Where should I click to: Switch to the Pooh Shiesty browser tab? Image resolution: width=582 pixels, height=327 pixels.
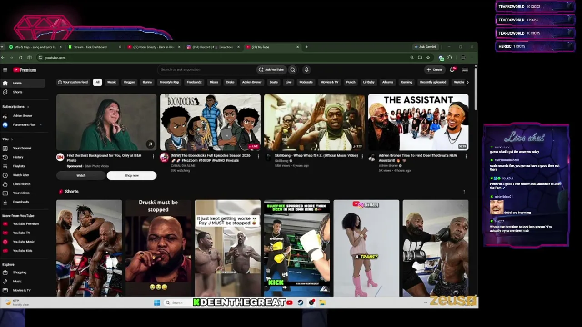[154, 47]
